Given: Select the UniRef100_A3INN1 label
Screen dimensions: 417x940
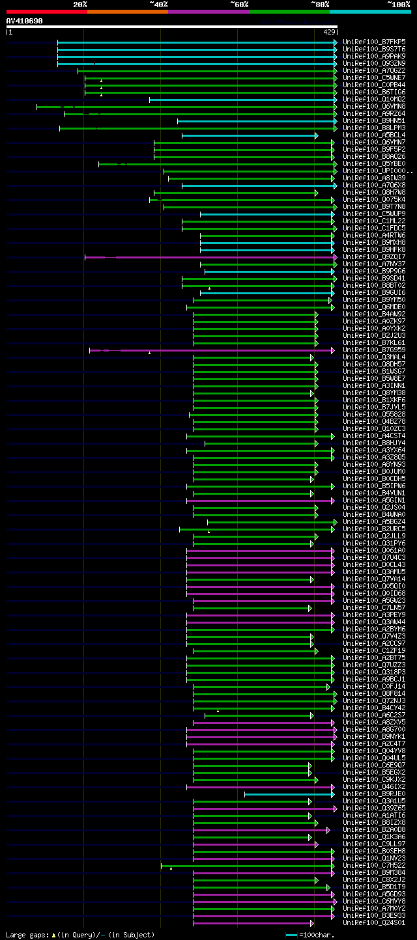Looking at the screenshot, I should [374, 386].
